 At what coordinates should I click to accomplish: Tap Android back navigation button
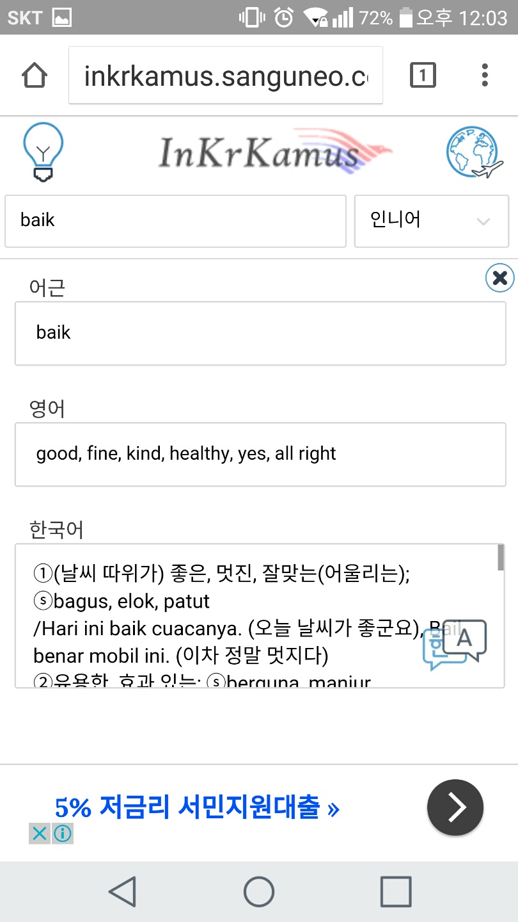(x=122, y=891)
